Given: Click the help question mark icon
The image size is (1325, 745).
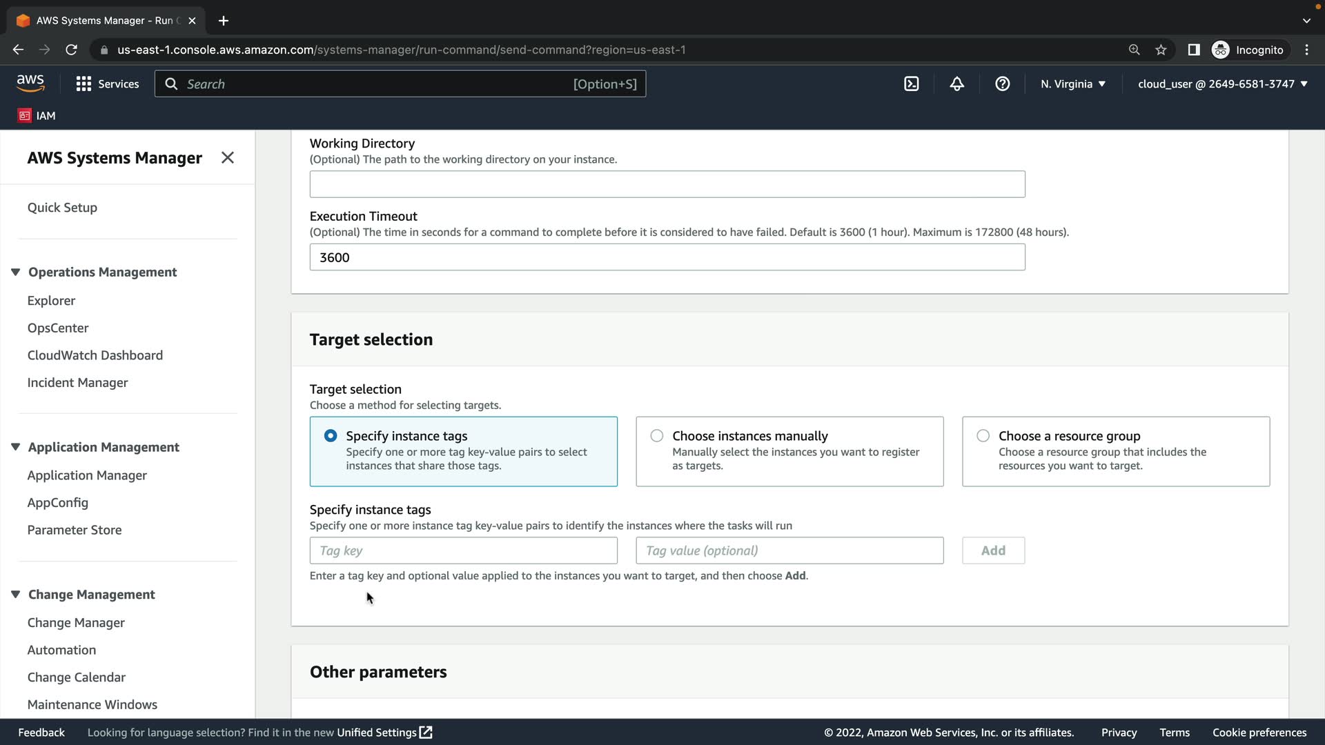Looking at the screenshot, I should coord(1002,84).
